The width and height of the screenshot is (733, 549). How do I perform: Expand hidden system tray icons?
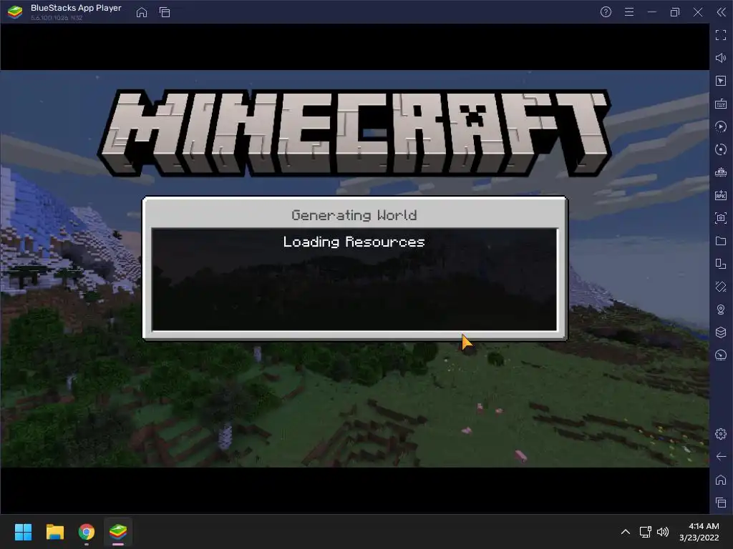click(x=626, y=532)
